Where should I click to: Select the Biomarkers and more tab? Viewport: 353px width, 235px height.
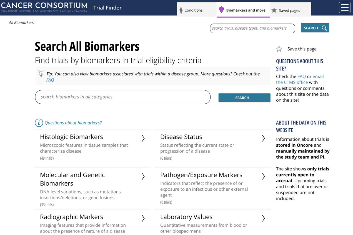[243, 10]
